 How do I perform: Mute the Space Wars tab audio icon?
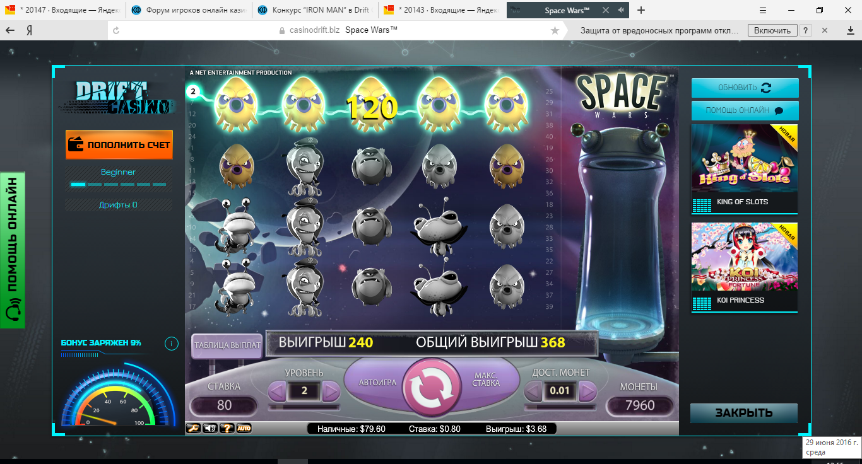pyautogui.click(x=622, y=10)
